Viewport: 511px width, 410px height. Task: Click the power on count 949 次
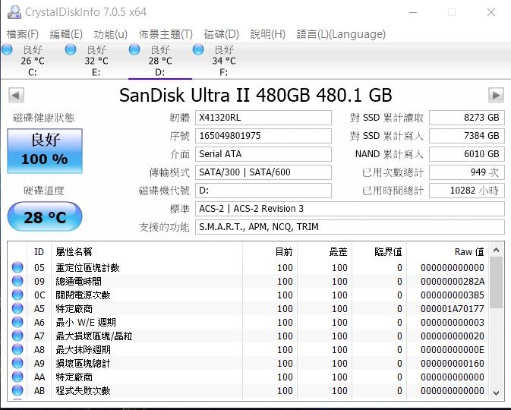(467, 172)
